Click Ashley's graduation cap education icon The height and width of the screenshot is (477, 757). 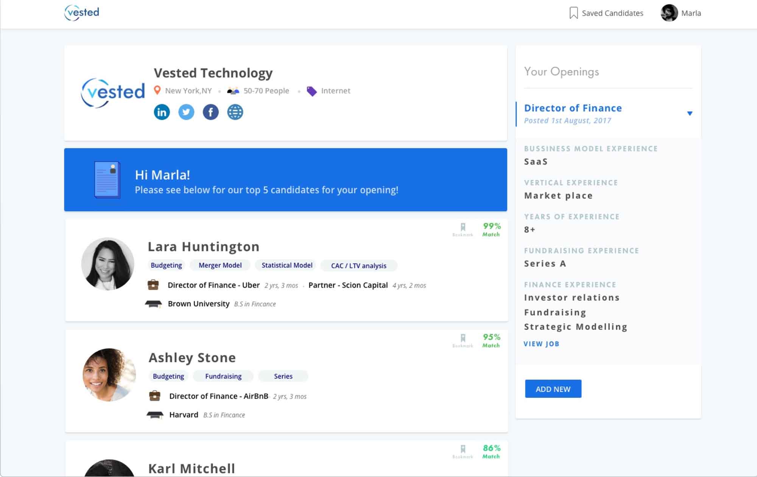(155, 415)
